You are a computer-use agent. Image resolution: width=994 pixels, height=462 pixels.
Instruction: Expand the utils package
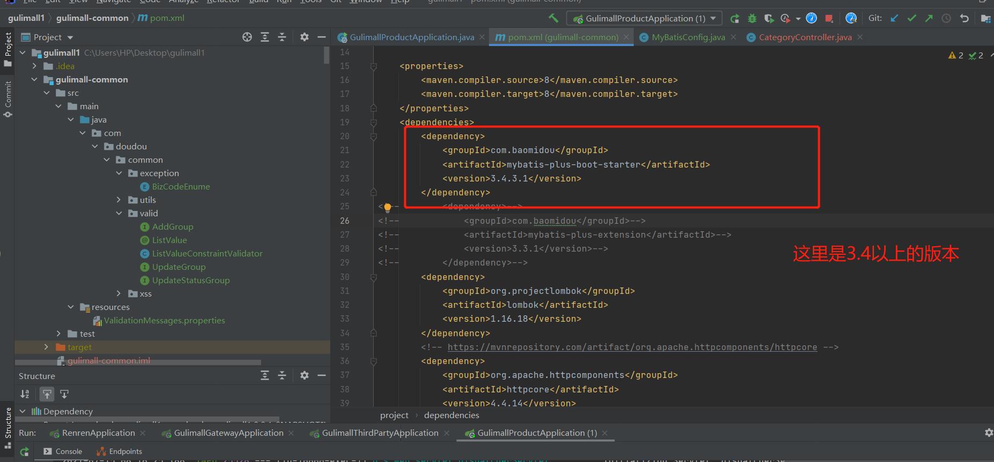tap(119, 200)
